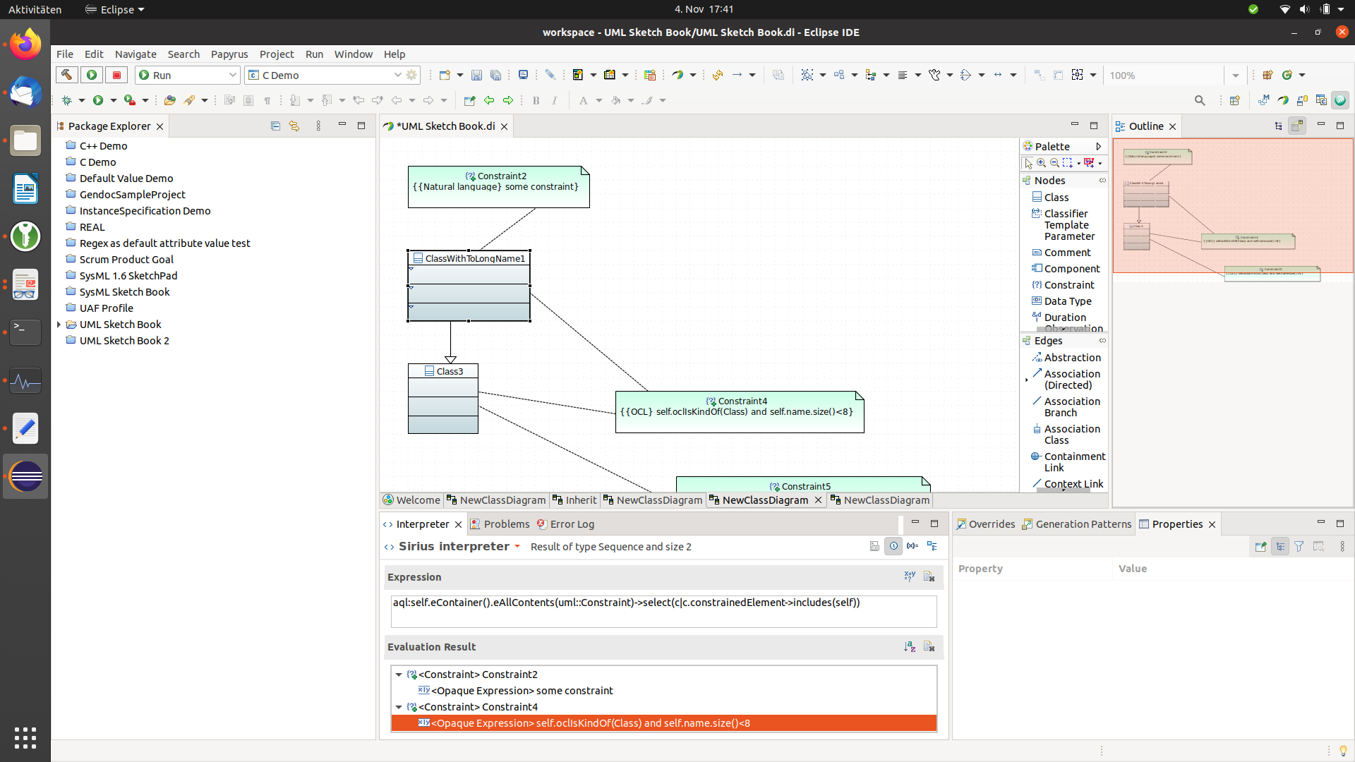This screenshot has height=762, width=1355.
Task: Open the Window menu
Action: (353, 54)
